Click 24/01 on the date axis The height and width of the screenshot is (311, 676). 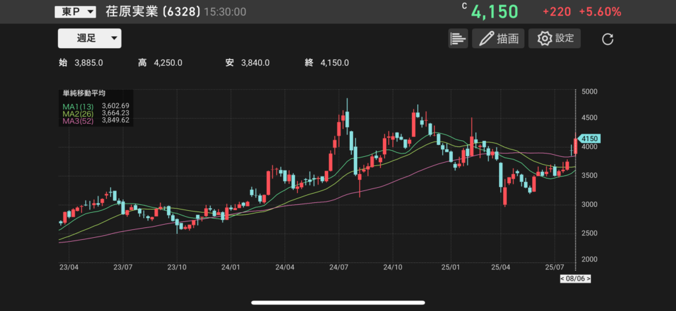pos(230,267)
